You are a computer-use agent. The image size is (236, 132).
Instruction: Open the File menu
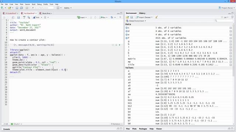click(x=2, y=4)
